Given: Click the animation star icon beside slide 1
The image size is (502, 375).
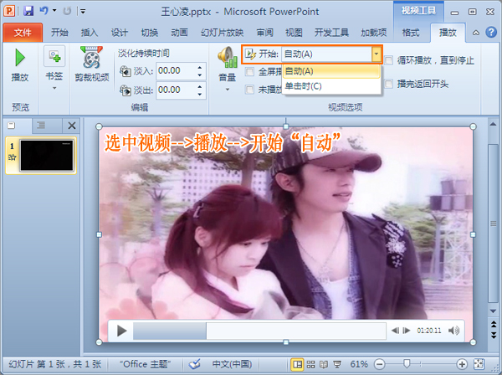Looking at the screenshot, I should 13,157.
